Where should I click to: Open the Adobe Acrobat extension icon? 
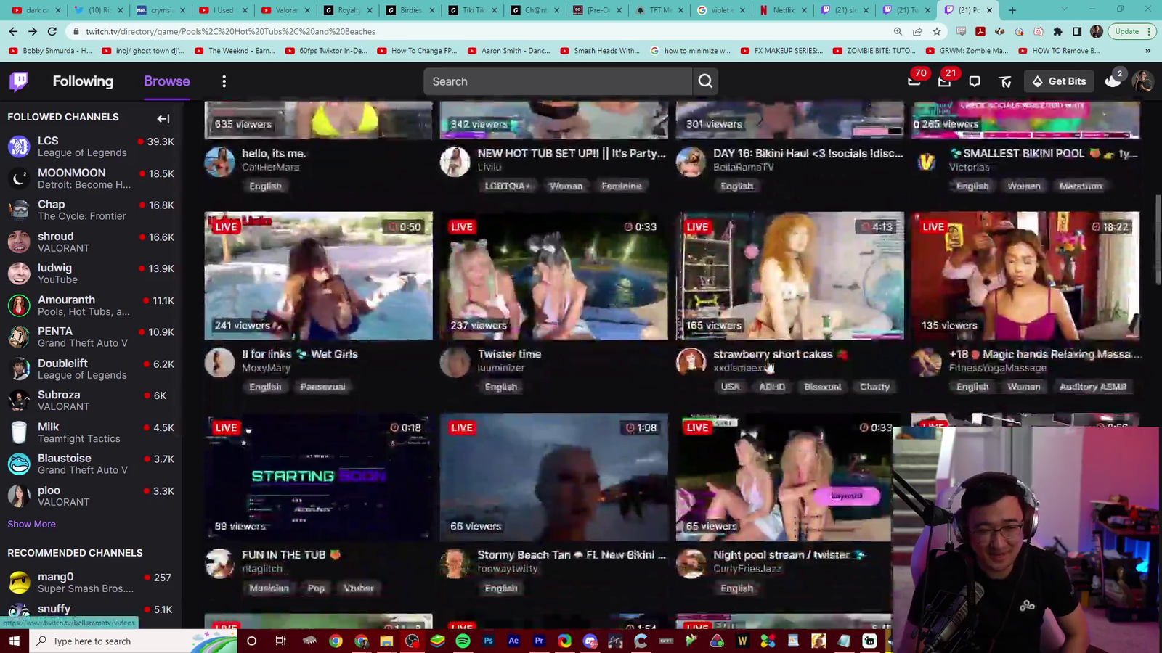[980, 31]
